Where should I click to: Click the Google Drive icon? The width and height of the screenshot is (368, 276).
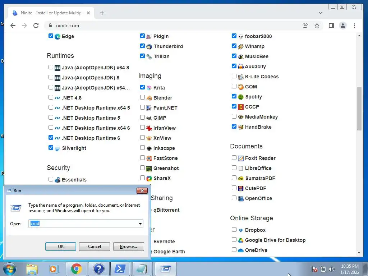[x=240, y=240]
